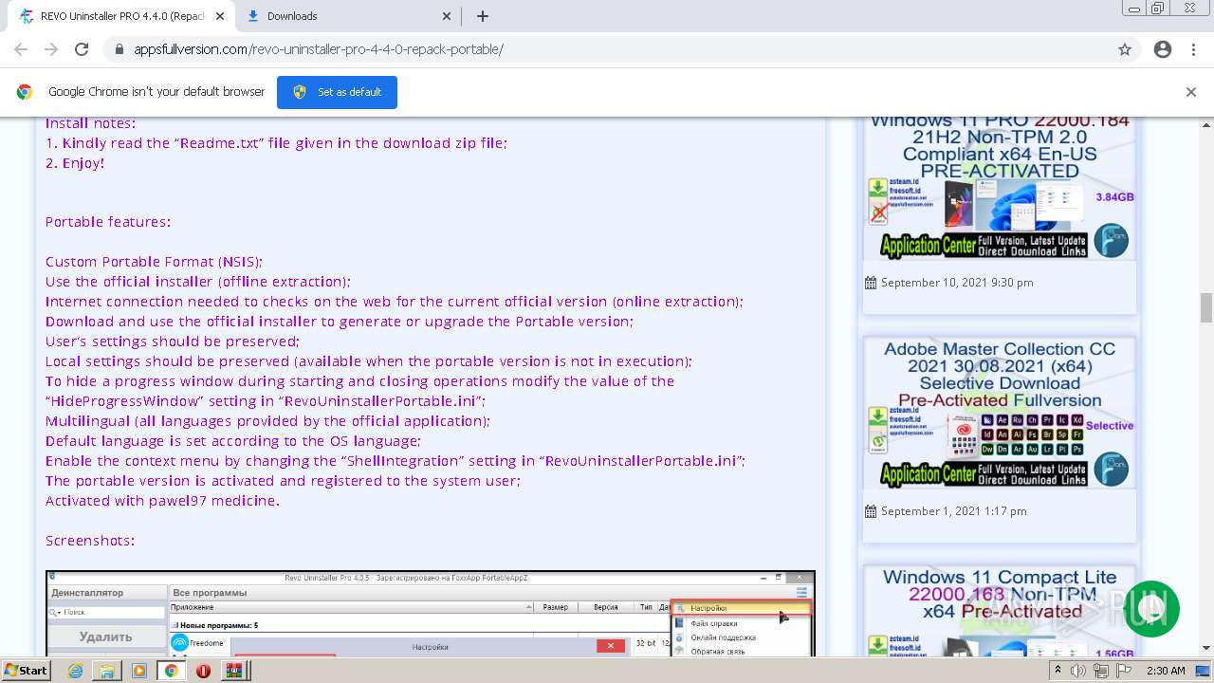Open Chrome three-dot menu
1214x683 pixels.
point(1193,49)
